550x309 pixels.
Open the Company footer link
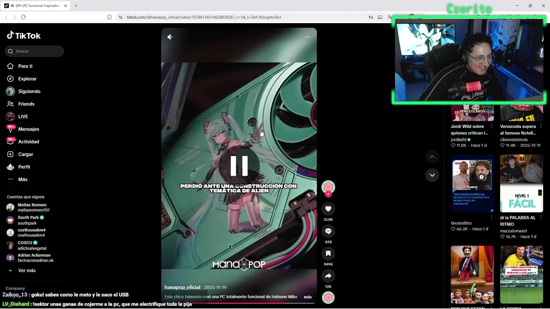point(15,288)
